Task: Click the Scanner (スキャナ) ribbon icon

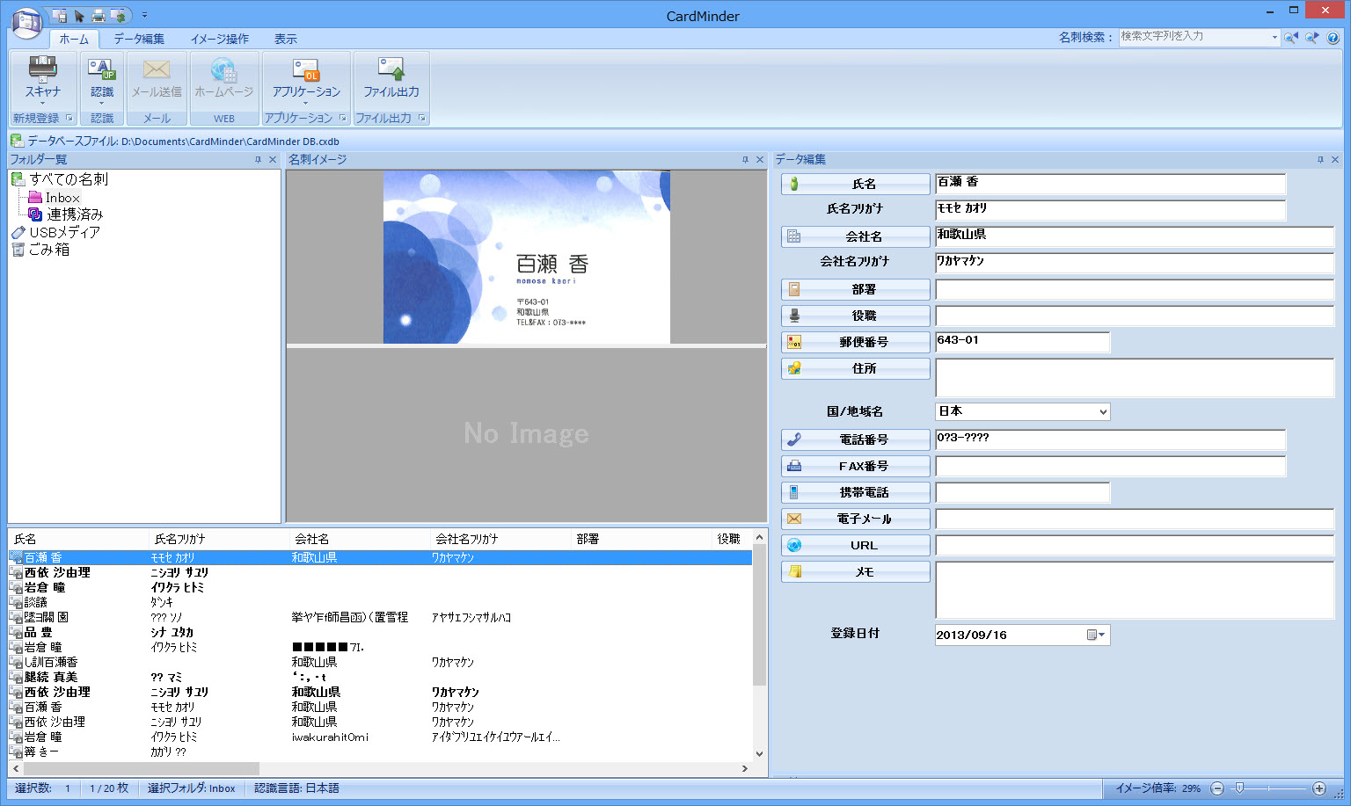Action: 42,77
